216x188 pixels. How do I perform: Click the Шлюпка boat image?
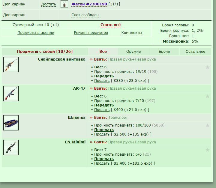[11, 123]
